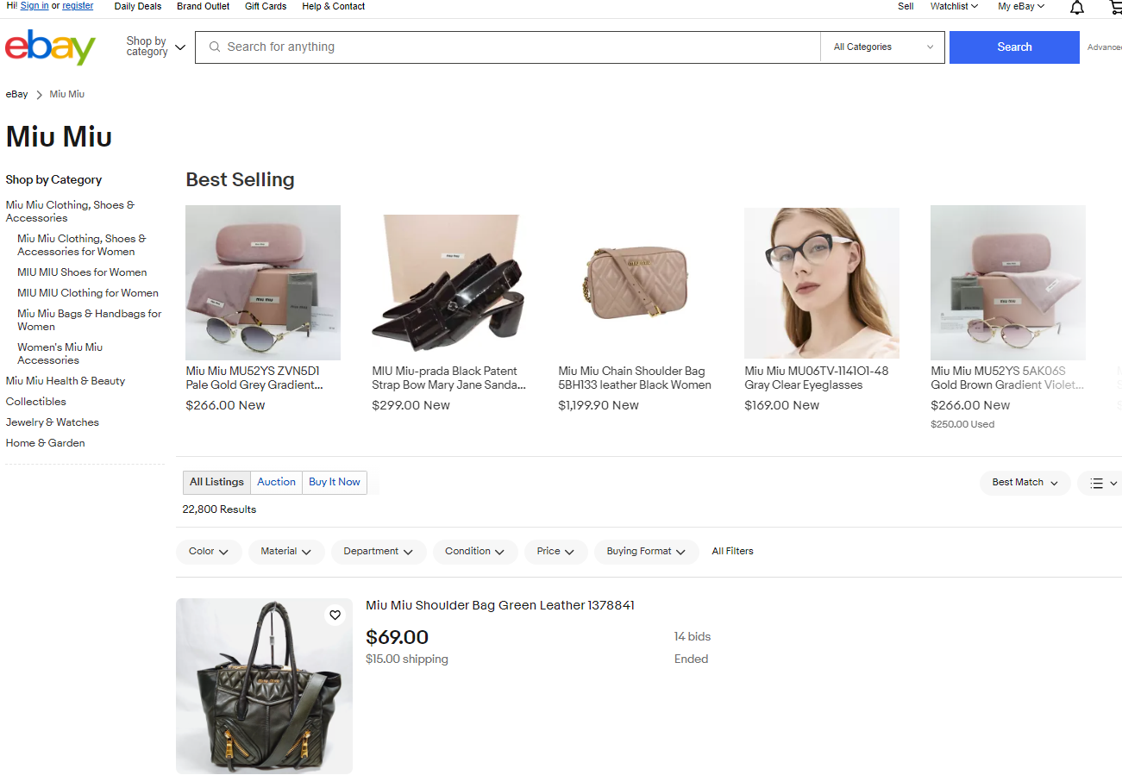This screenshot has width=1122, height=775.
Task: Select the All Listings filter
Action: pyautogui.click(x=216, y=482)
